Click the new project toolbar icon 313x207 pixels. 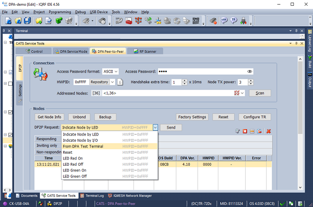(8, 20)
